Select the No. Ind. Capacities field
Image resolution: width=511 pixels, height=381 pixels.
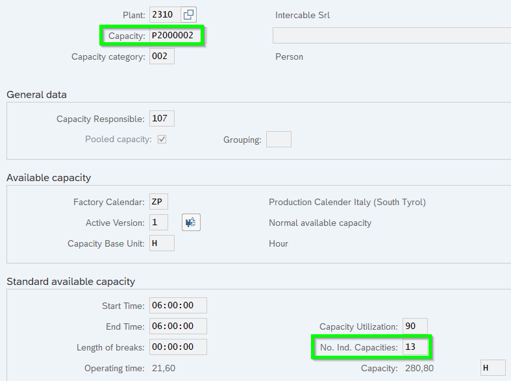click(415, 347)
